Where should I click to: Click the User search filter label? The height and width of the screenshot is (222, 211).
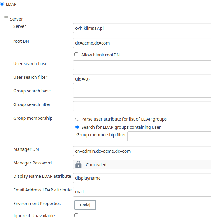point(30,77)
